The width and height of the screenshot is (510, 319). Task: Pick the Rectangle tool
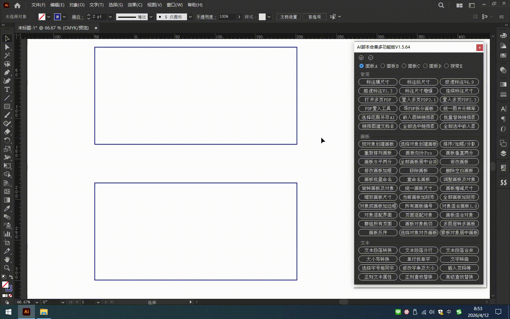click(x=7, y=106)
